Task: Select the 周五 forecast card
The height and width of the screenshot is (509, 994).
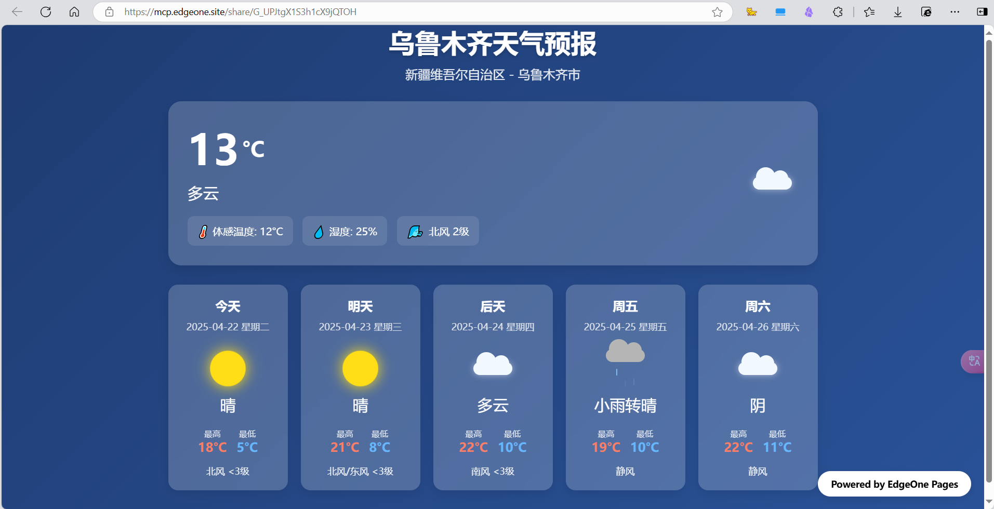Action: (626, 387)
